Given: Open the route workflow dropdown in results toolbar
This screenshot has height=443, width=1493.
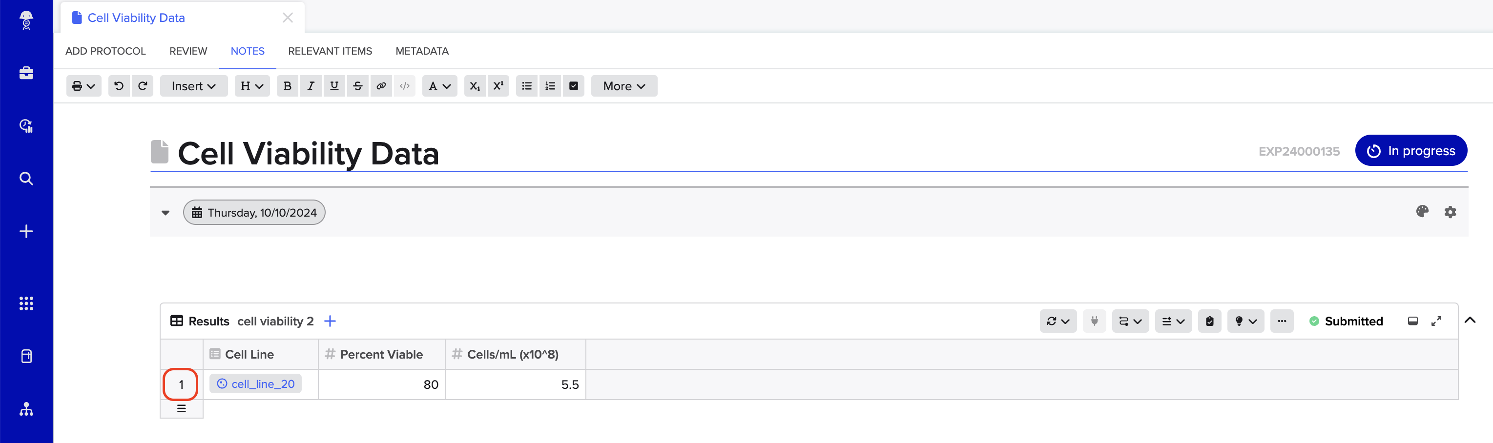Looking at the screenshot, I should pyautogui.click(x=1130, y=321).
